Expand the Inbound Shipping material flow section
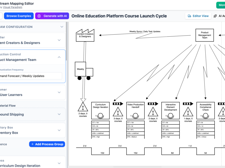Viewport: 225px width, 168px height. tap(59, 114)
